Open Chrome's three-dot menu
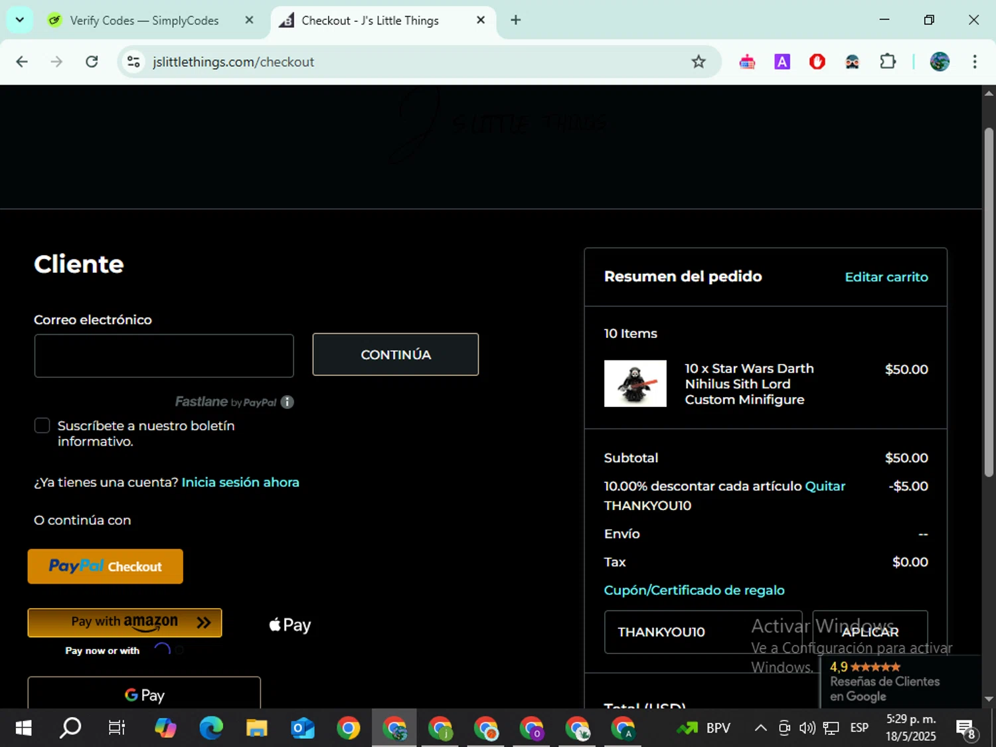Image resolution: width=996 pixels, height=747 pixels. (x=975, y=62)
